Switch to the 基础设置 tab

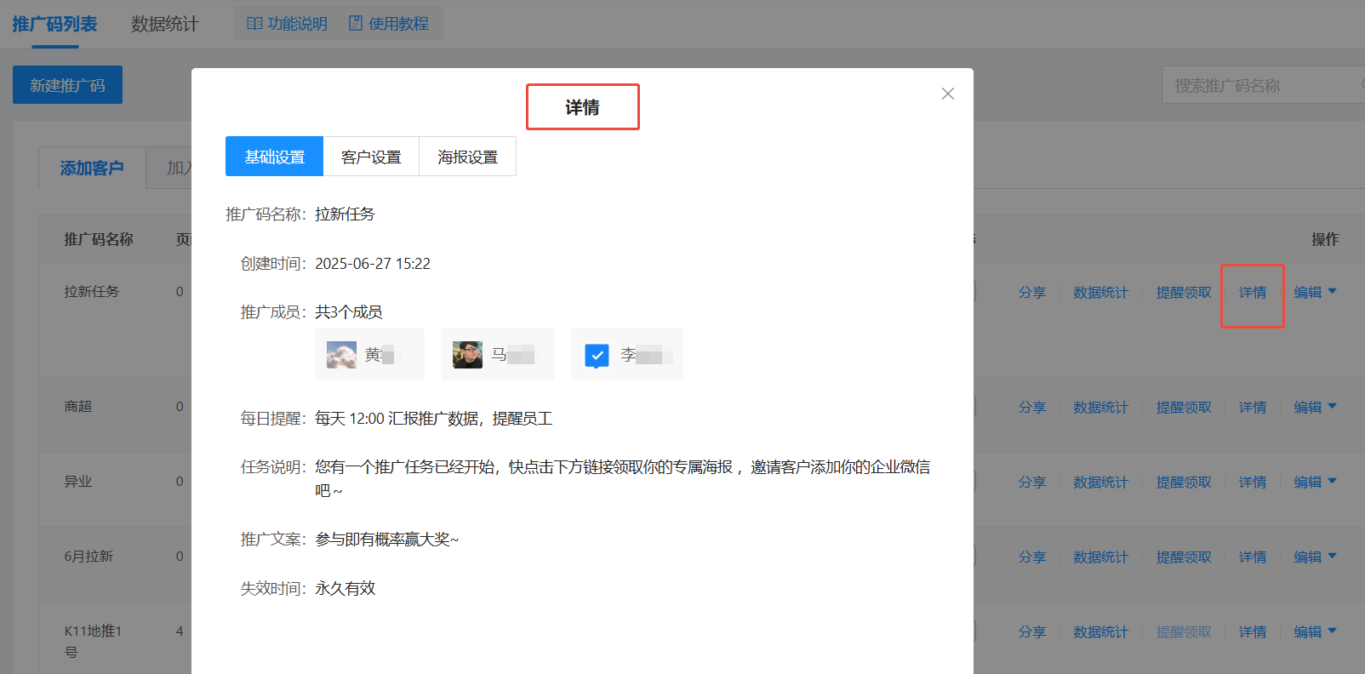pos(274,157)
